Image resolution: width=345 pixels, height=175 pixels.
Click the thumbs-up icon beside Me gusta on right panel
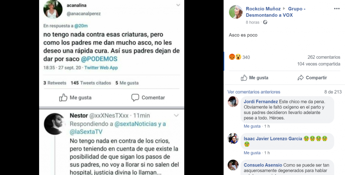pos(244,78)
